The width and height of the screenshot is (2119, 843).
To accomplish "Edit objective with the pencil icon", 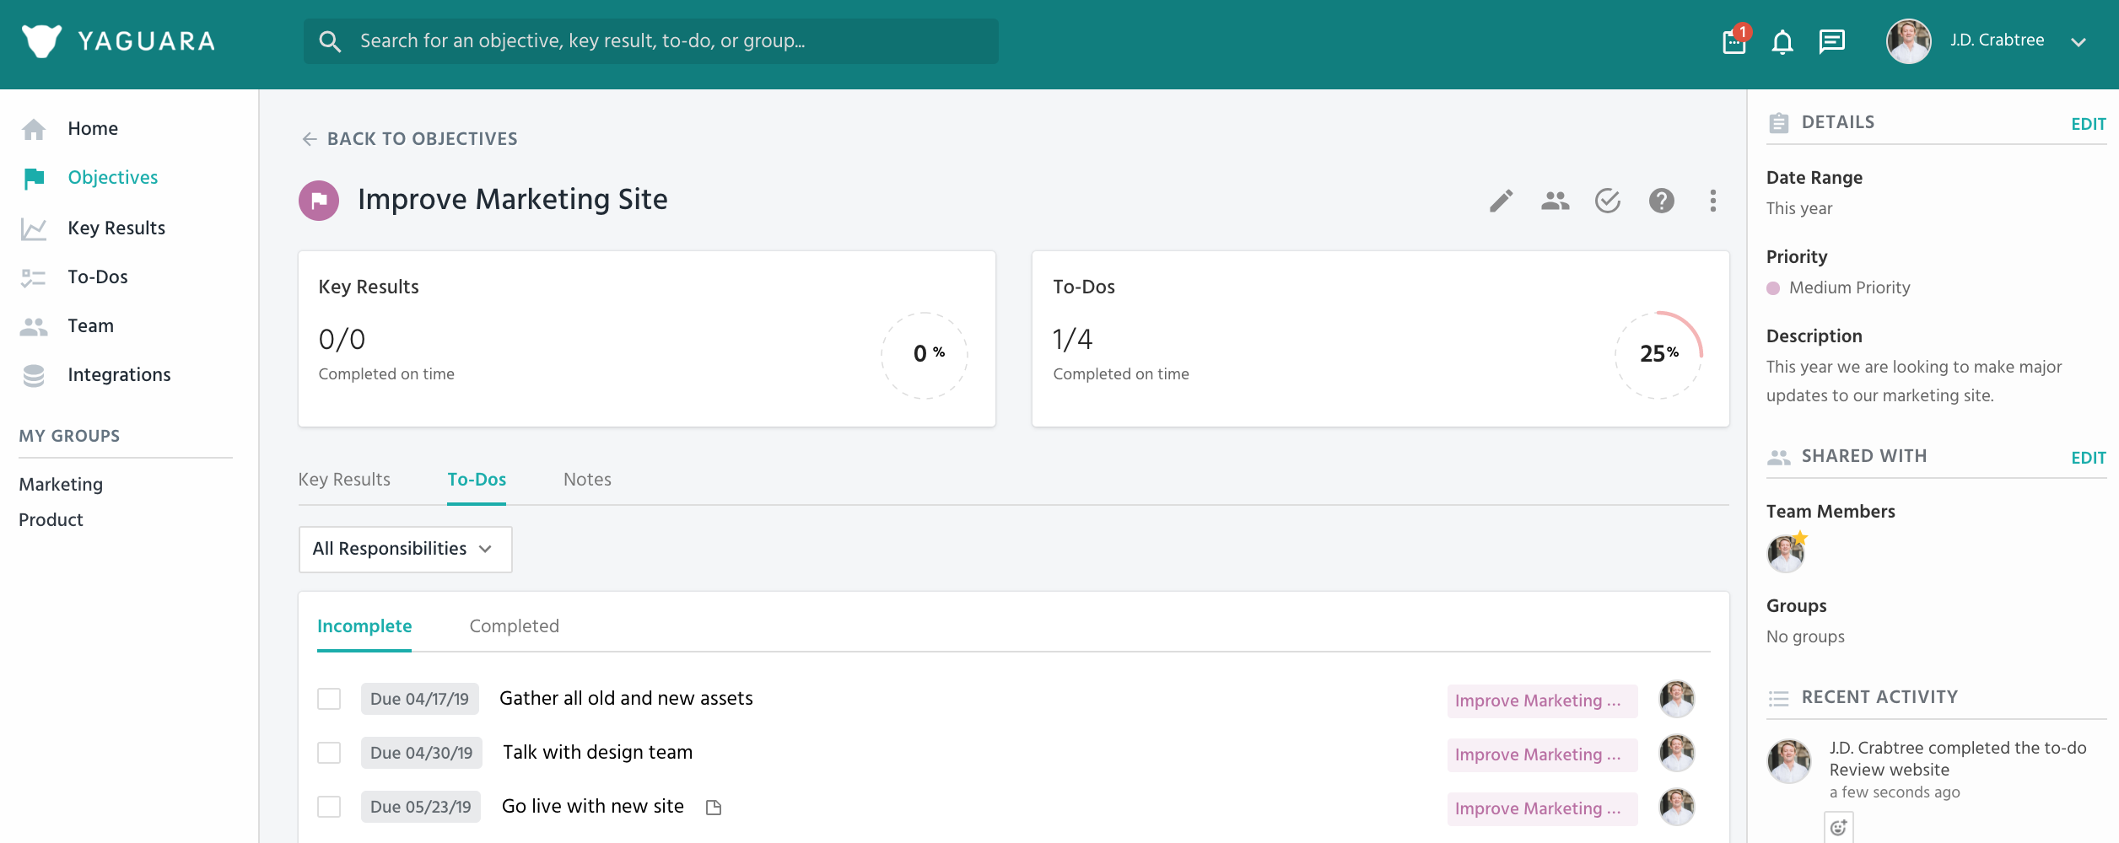I will click(x=1502, y=201).
